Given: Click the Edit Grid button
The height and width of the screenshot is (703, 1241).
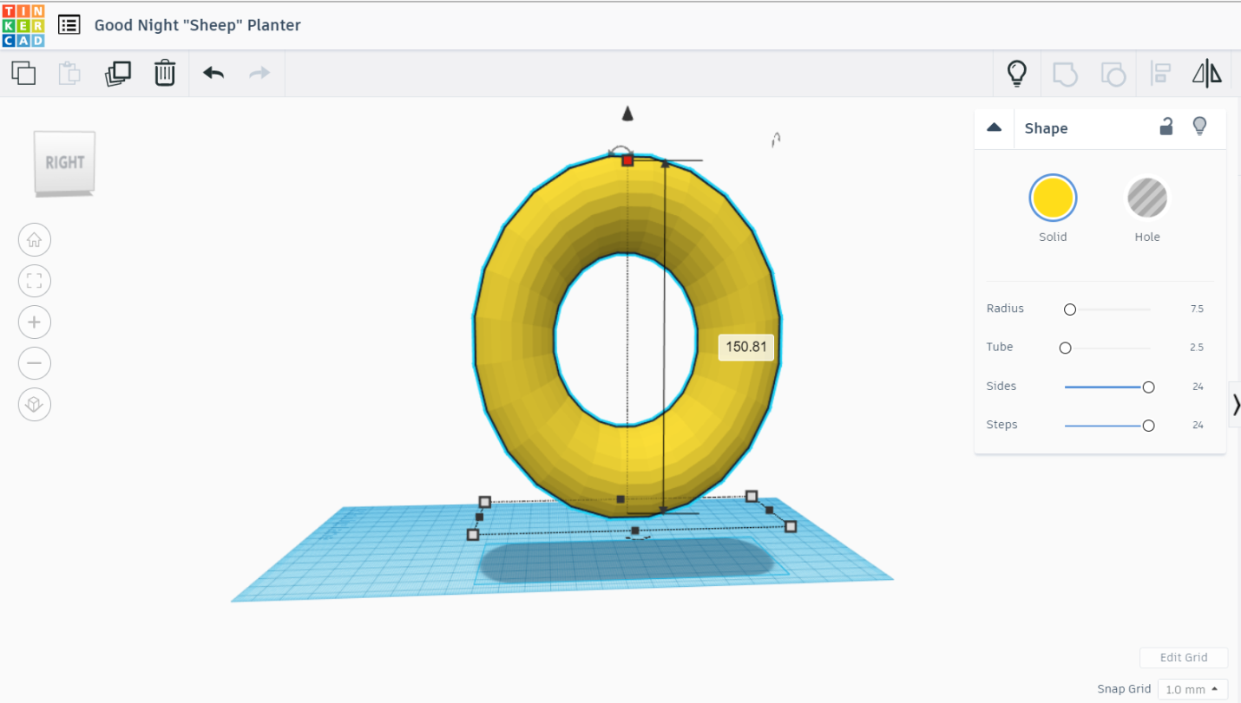Looking at the screenshot, I should tap(1184, 658).
